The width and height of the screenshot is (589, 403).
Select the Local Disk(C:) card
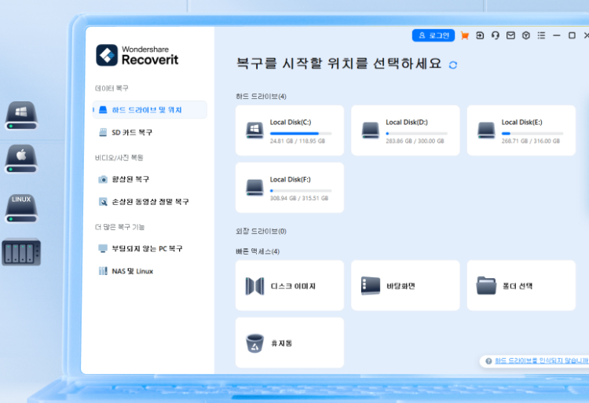290,130
